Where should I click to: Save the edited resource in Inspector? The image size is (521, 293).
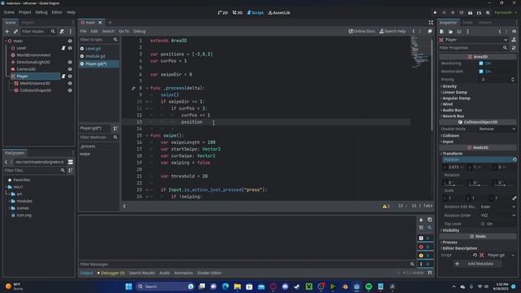(459, 32)
